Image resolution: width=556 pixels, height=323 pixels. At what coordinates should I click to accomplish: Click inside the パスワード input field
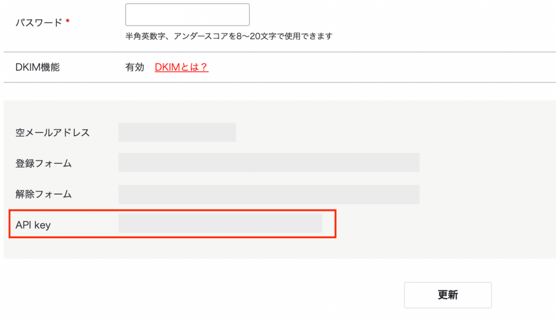pyautogui.click(x=187, y=14)
